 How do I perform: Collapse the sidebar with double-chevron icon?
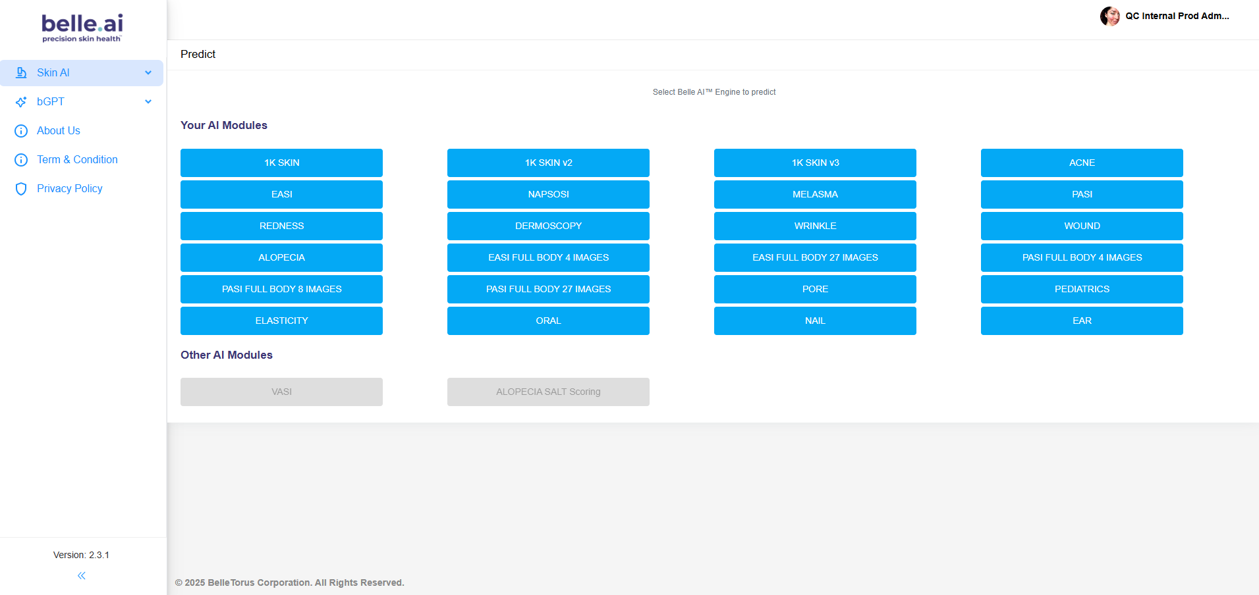click(x=82, y=576)
